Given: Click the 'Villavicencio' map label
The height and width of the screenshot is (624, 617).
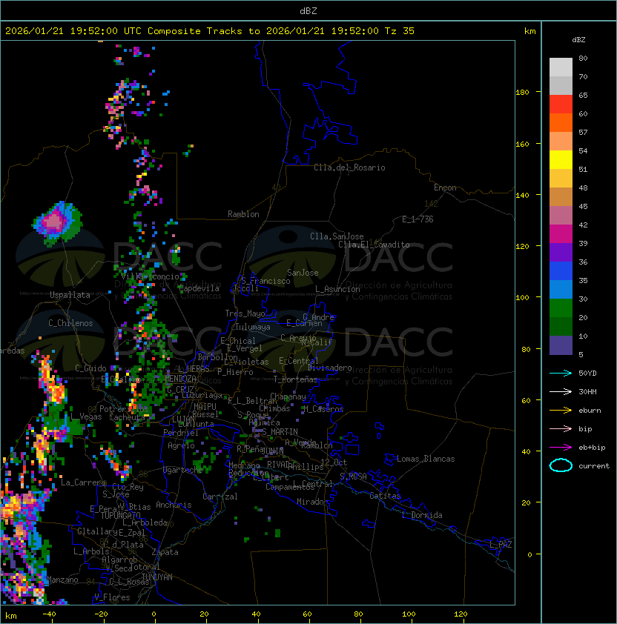Looking at the screenshot, I should pyautogui.click(x=150, y=276).
